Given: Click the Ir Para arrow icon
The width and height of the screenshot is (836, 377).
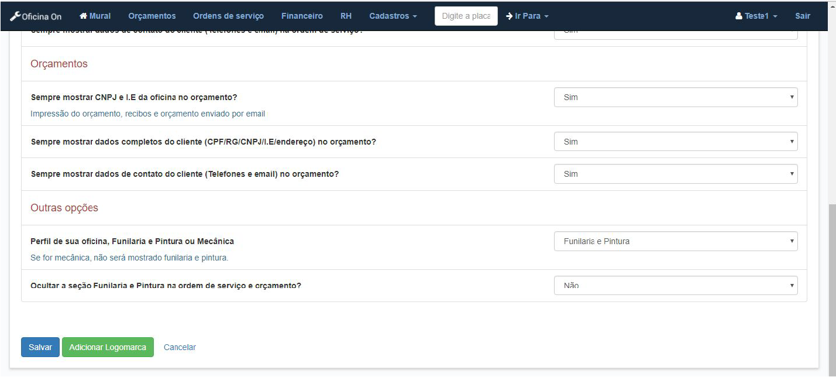Looking at the screenshot, I should [509, 16].
